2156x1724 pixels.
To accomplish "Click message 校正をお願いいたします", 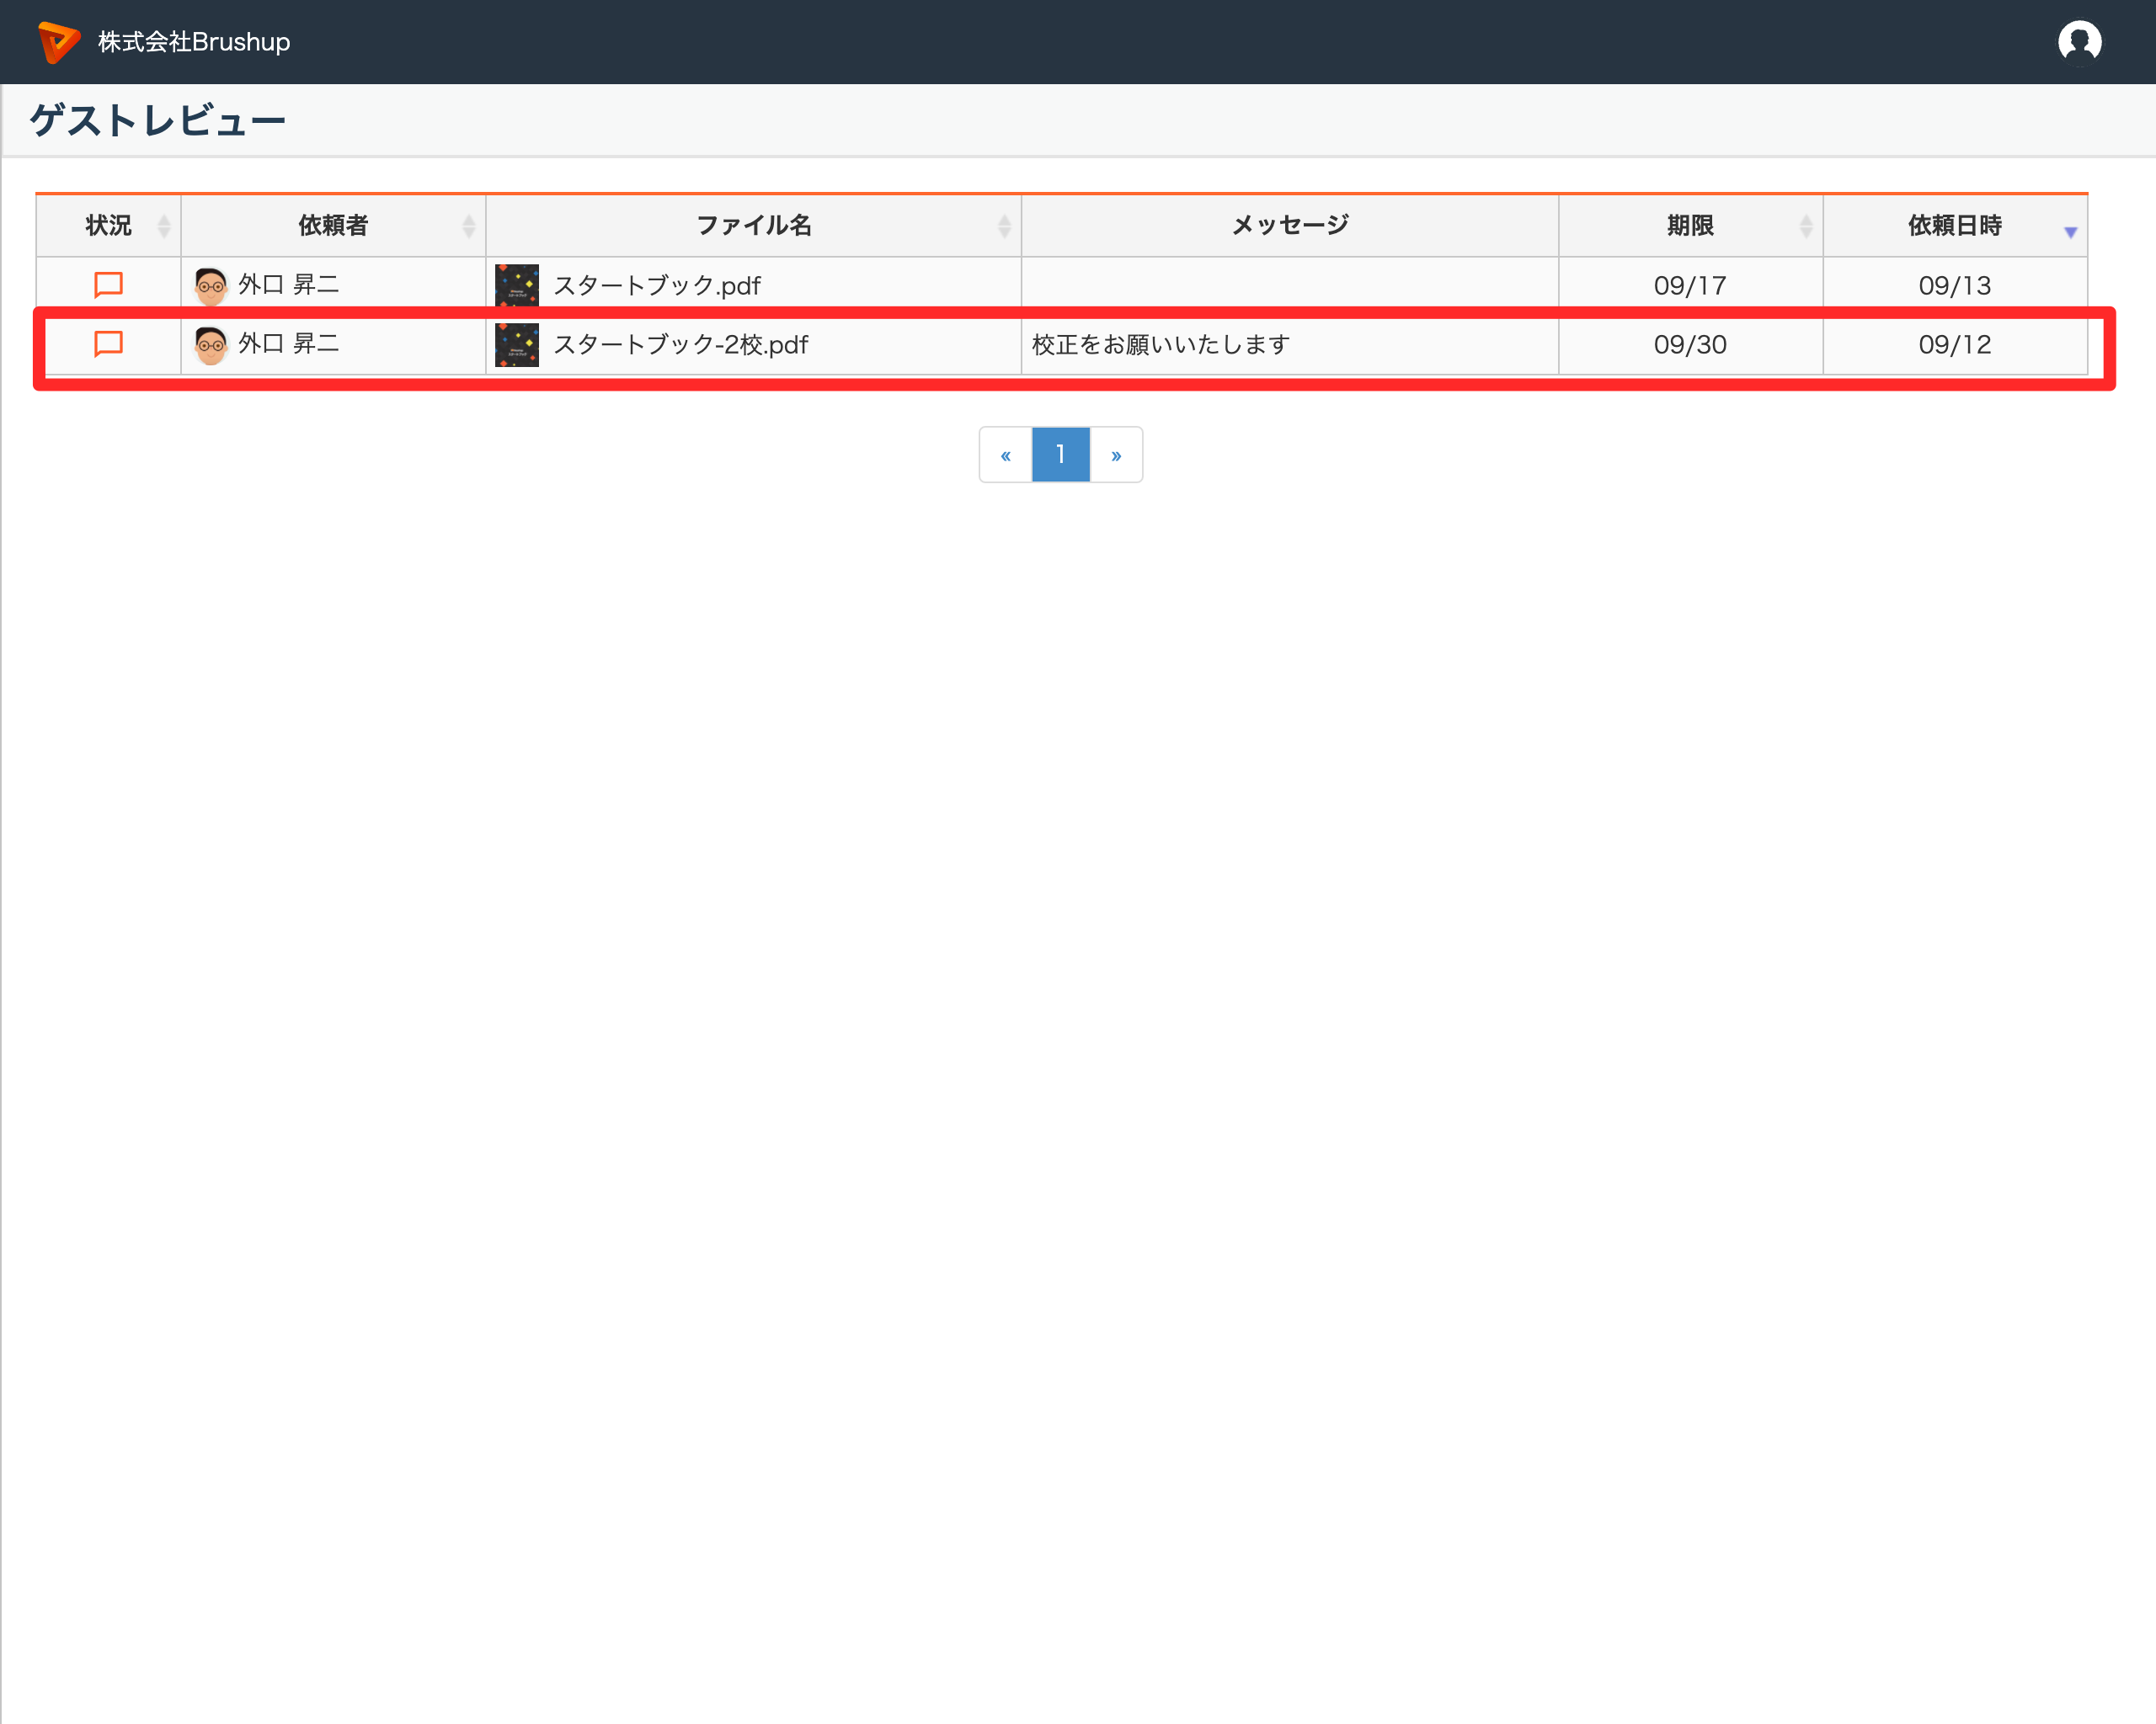I will click(1161, 345).
